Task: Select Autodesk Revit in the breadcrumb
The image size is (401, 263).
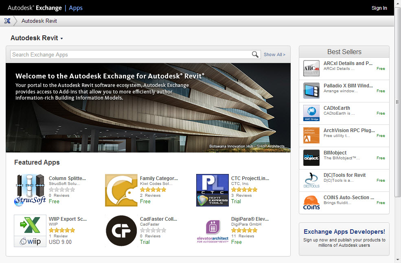Action: click(39, 21)
